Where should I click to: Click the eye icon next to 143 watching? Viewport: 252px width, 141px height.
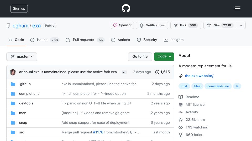(x=181, y=127)
